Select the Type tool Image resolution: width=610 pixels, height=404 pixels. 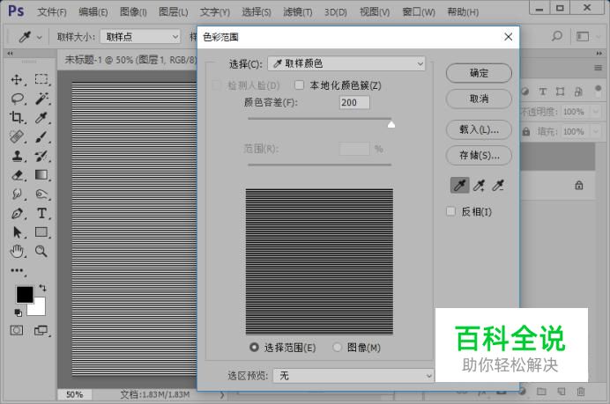(41, 213)
